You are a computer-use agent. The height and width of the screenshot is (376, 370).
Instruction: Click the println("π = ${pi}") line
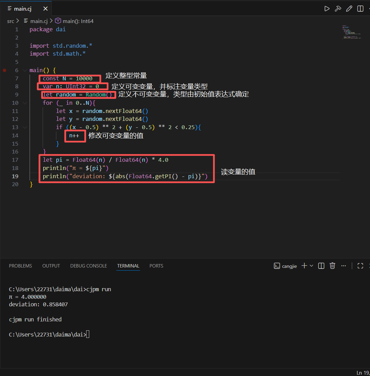point(76,168)
